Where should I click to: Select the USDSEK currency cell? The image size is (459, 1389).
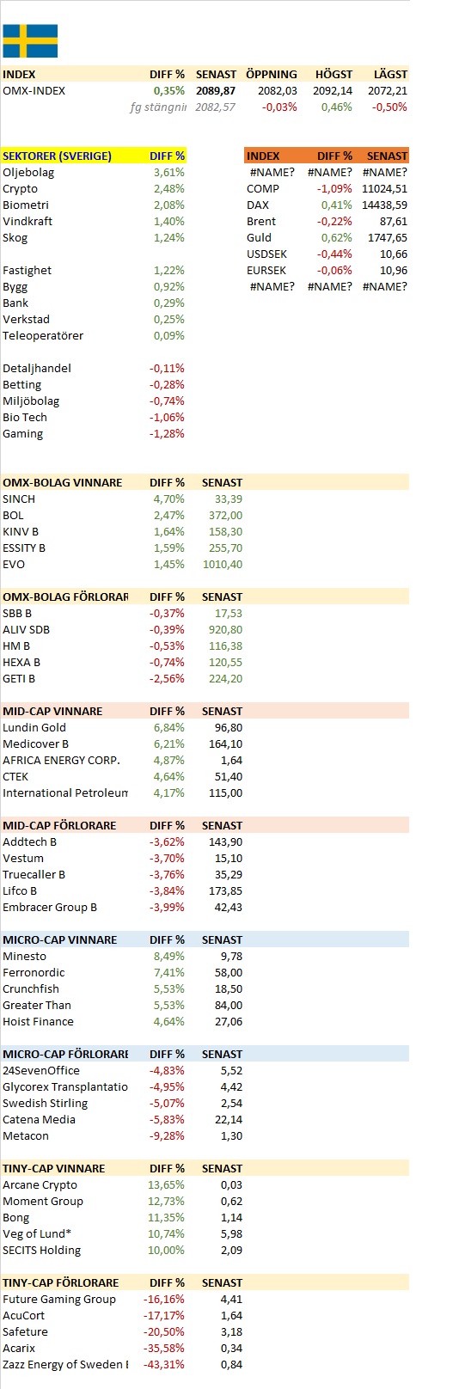click(266, 254)
